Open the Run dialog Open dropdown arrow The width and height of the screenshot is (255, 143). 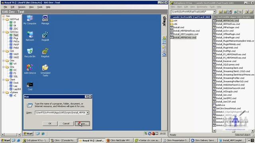(88, 112)
